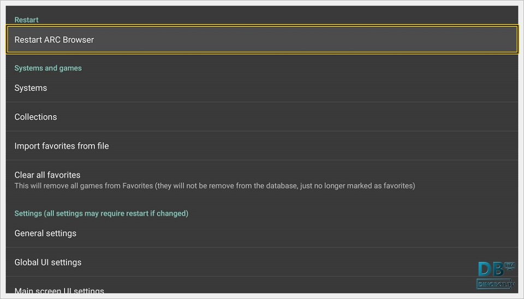524x299 pixels.
Task: Select Restart ARC Browser option
Action: (262, 39)
